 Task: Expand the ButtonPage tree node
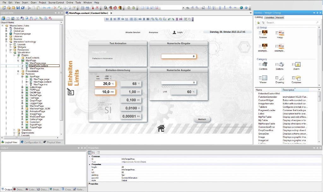(22, 87)
